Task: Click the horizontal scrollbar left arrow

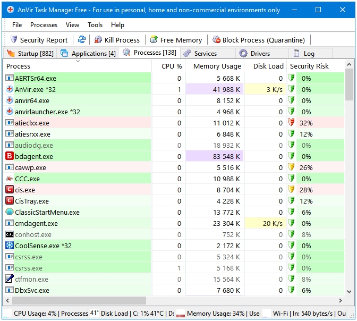Action: point(7,300)
